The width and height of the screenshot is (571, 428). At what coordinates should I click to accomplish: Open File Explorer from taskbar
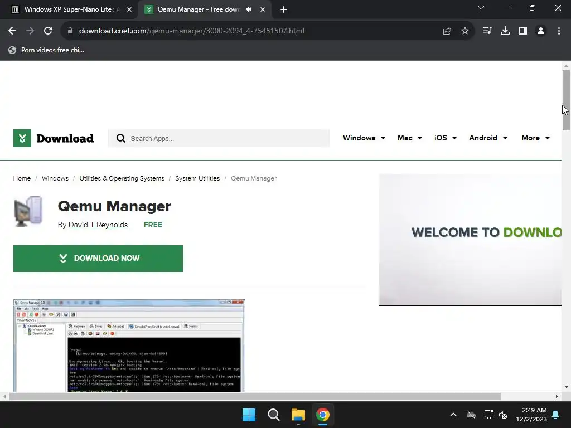pos(298,415)
